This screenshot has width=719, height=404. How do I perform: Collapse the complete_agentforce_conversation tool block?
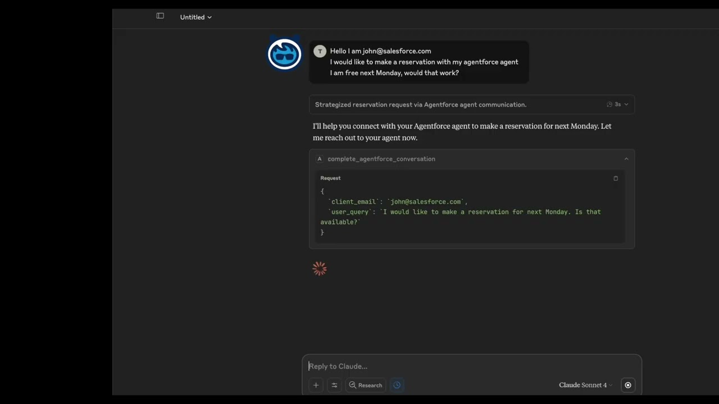[x=626, y=159]
